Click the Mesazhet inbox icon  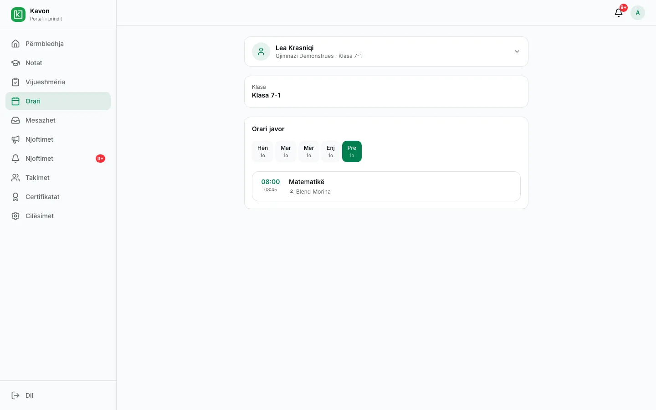click(15, 120)
